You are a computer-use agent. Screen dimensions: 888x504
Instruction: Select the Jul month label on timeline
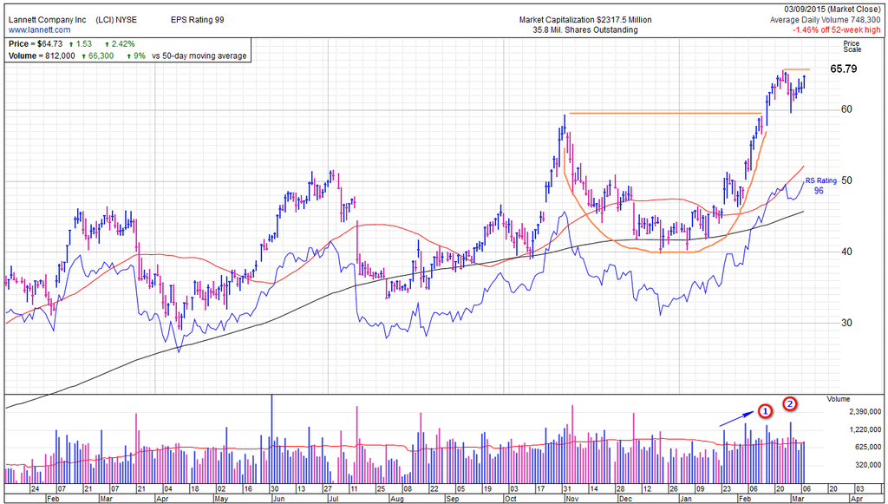pos(332,499)
